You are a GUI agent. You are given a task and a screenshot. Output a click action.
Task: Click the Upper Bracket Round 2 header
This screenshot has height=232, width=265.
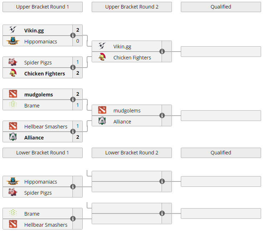[132, 7]
